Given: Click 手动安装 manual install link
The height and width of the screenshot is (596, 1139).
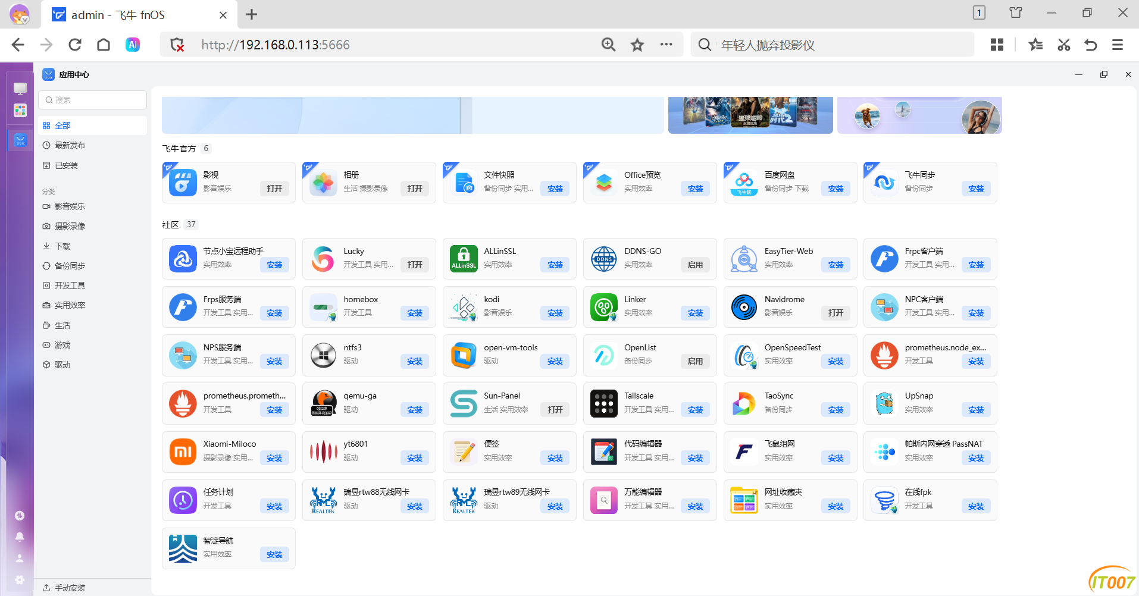Looking at the screenshot, I should coord(70,588).
